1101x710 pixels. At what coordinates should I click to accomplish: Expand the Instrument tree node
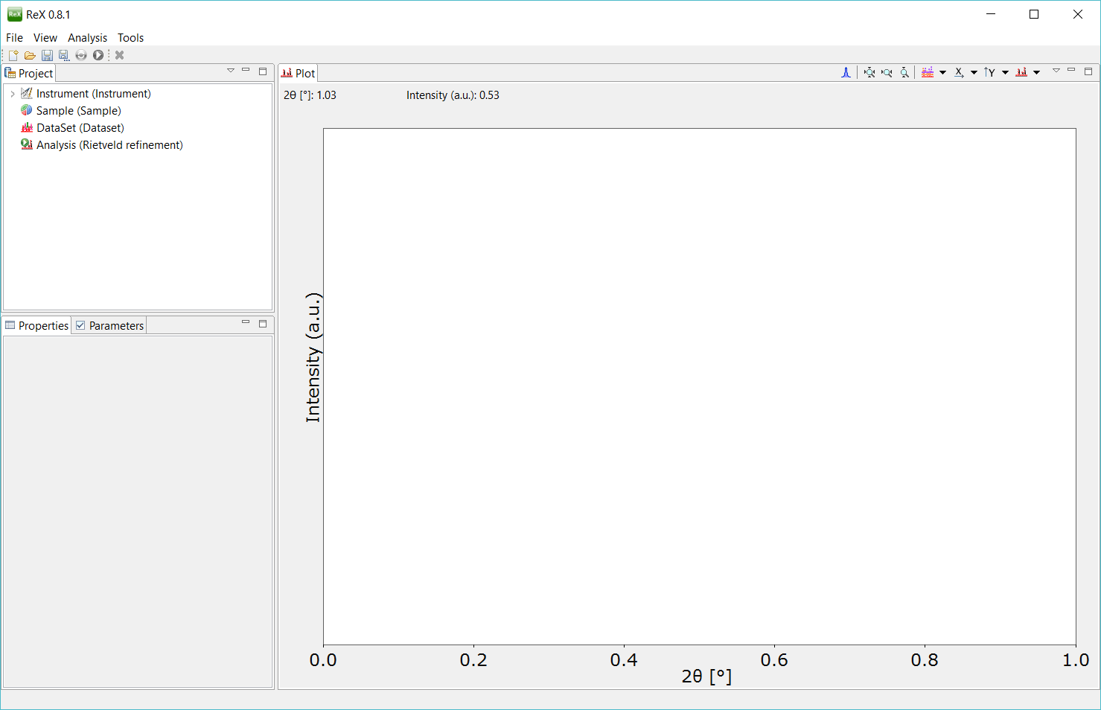pyautogui.click(x=13, y=94)
